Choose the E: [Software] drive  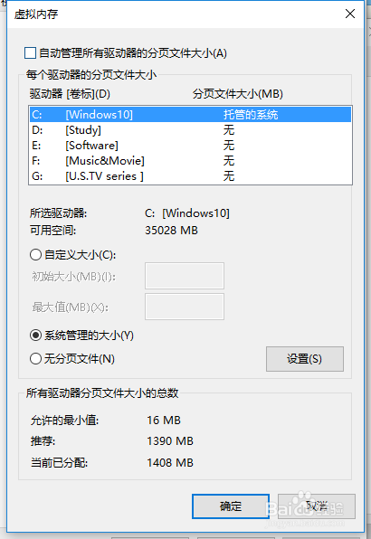tap(191, 146)
